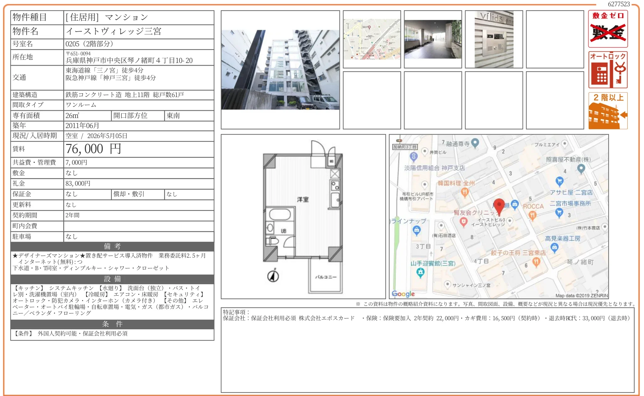The width and height of the screenshot is (644, 396).
Task: Click the 餃子の王将 三宮東店 restaurant marker
Action: pyautogui.click(x=536, y=262)
